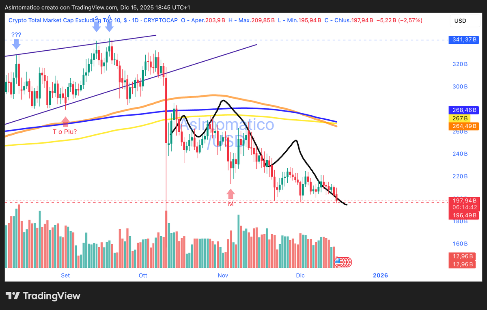
Task: Click the TradingView logo at the bottom
Action: tap(43, 296)
